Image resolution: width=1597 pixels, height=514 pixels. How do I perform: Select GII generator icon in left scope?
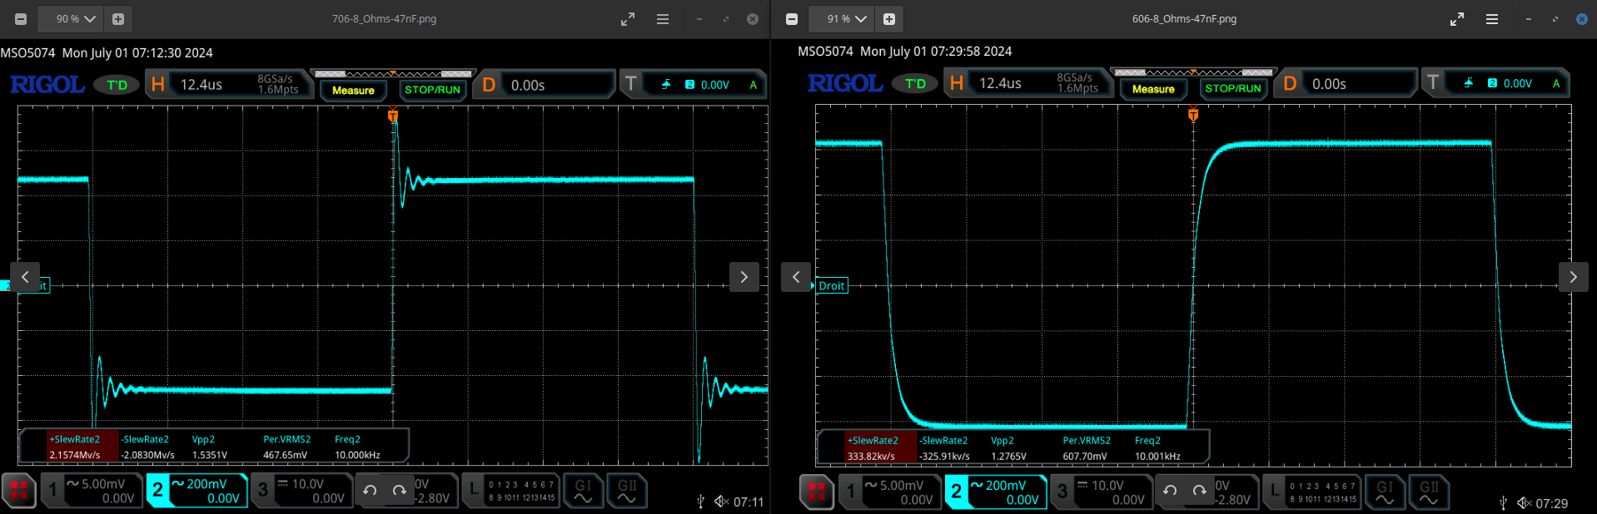627,491
